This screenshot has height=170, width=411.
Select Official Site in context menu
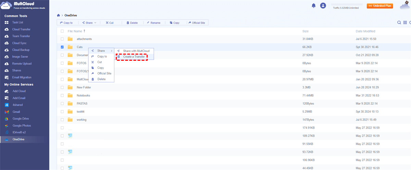(x=101, y=73)
